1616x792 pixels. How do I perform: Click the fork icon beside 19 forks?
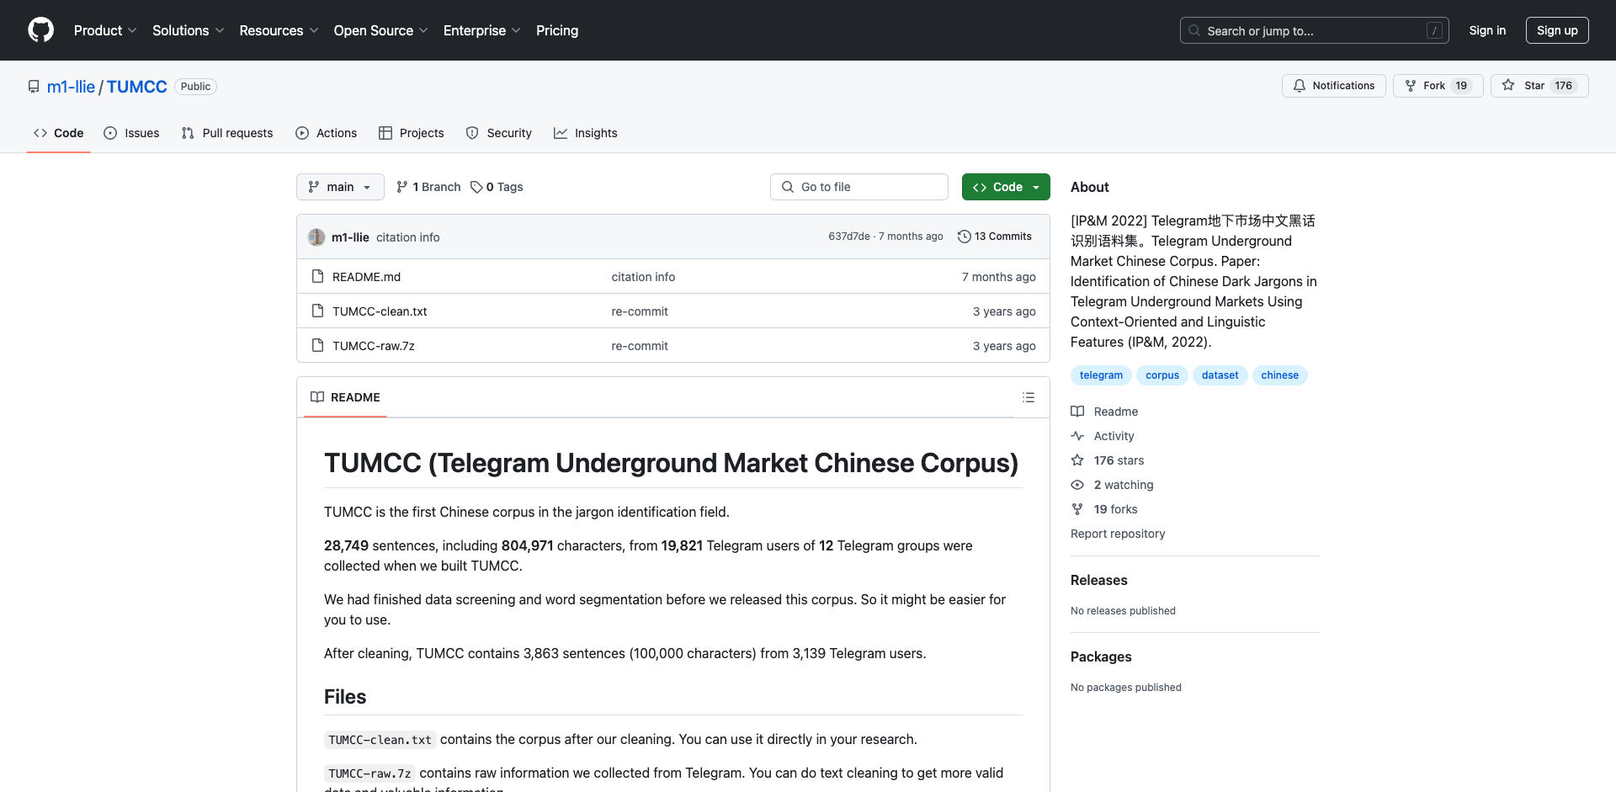pyautogui.click(x=1077, y=509)
